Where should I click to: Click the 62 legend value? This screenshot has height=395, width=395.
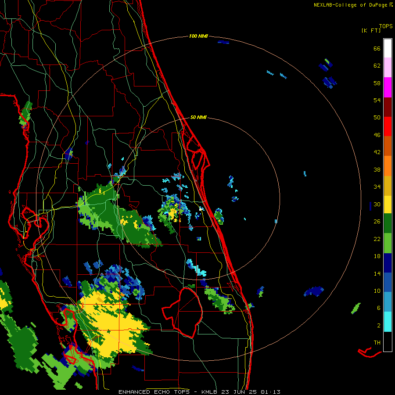point(377,65)
